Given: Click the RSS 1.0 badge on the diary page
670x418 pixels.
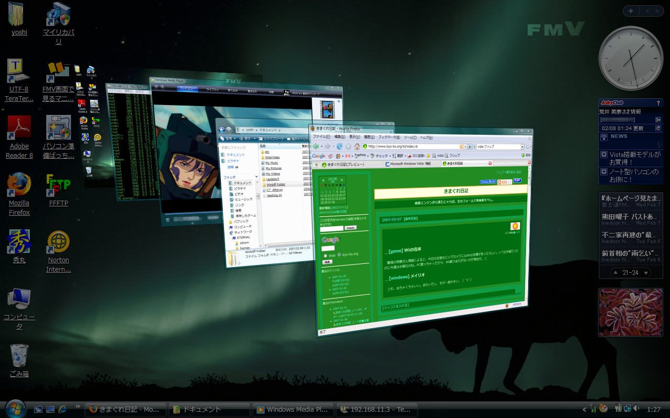Looking at the screenshot, I should coord(505,182).
